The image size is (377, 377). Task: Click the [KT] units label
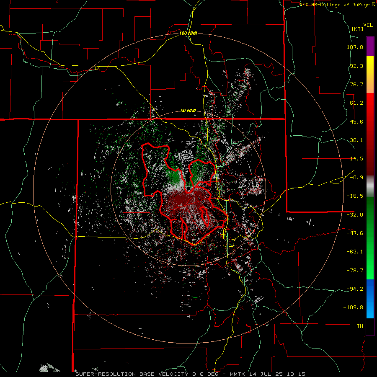pyautogui.click(x=358, y=29)
